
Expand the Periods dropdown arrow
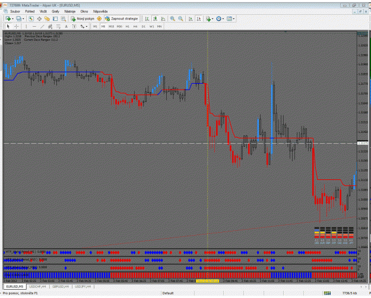tap(223, 19)
